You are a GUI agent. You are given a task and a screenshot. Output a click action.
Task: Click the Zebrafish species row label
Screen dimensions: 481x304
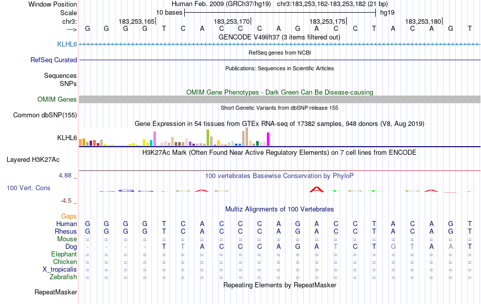point(63,277)
